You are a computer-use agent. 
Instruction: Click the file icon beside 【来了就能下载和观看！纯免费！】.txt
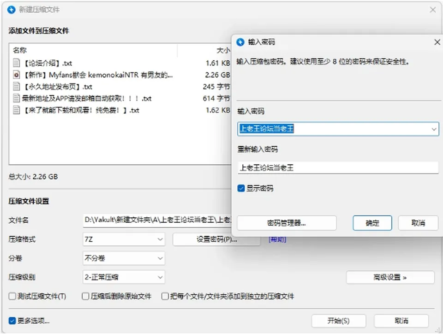[17, 110]
